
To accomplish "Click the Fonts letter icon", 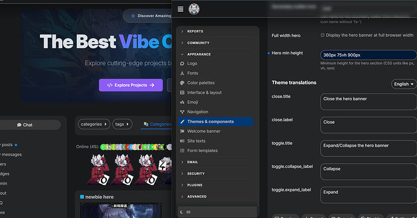I will click(182, 73).
